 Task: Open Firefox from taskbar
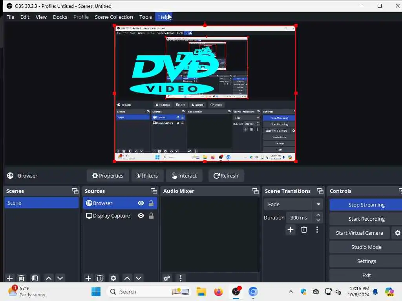(218, 292)
